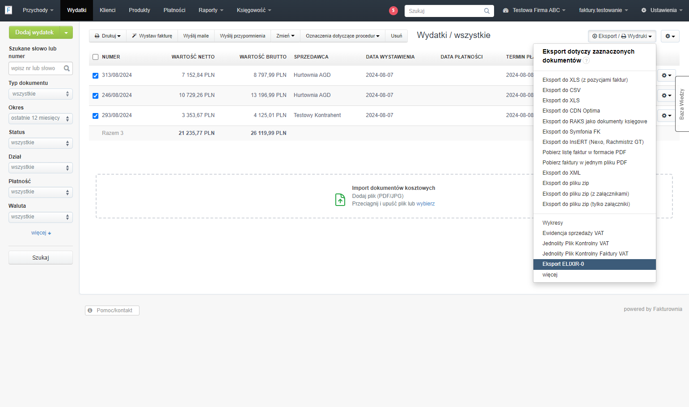The width and height of the screenshot is (689, 407).
Task: Open the Baza Wiedzy side tab
Action: 682,104
